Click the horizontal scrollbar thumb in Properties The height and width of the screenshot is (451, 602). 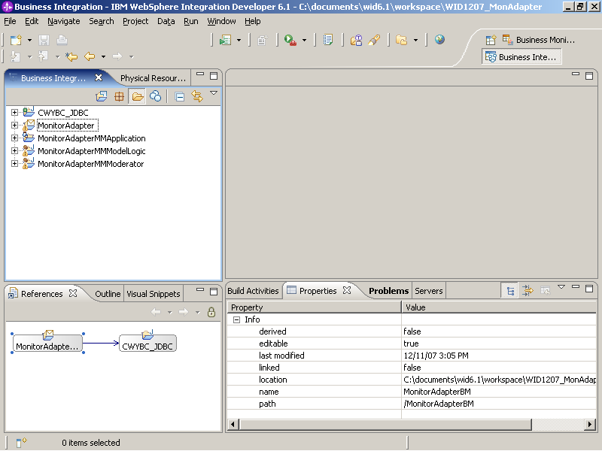point(385,424)
